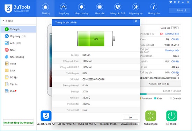Open the dropdown menu arrow in title bar
This screenshot has height=131, width=192.
point(179,2)
